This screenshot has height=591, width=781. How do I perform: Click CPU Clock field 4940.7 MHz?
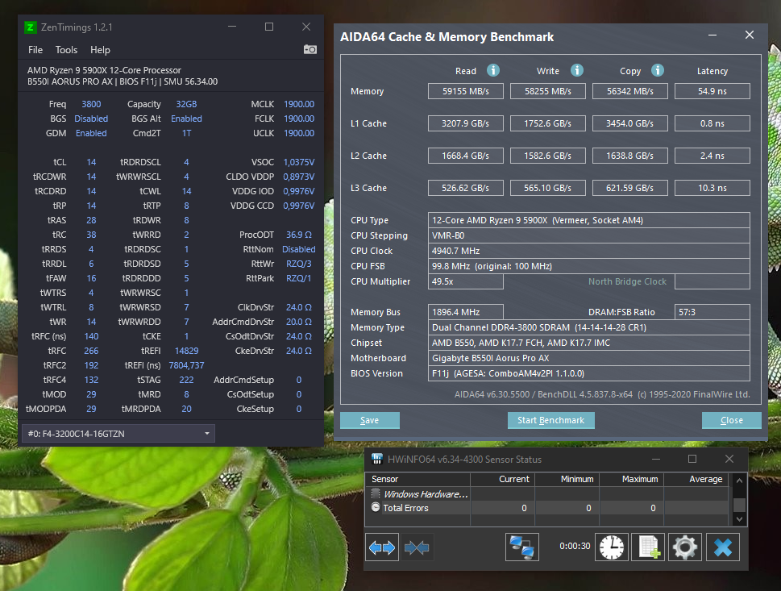[588, 251]
